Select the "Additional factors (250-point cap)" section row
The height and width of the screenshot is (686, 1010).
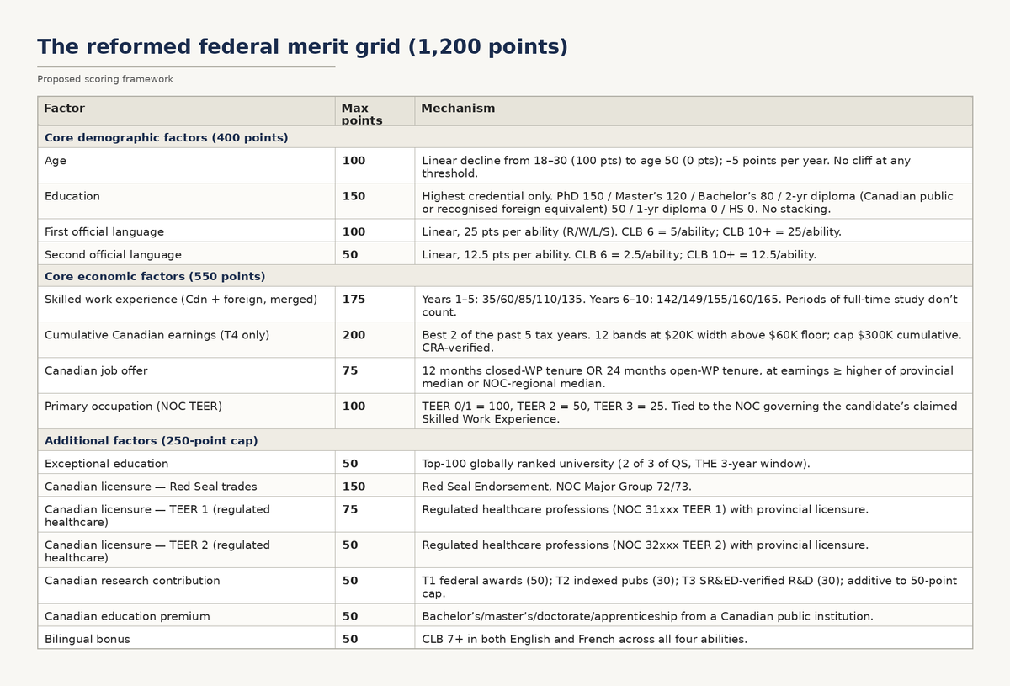(505, 440)
